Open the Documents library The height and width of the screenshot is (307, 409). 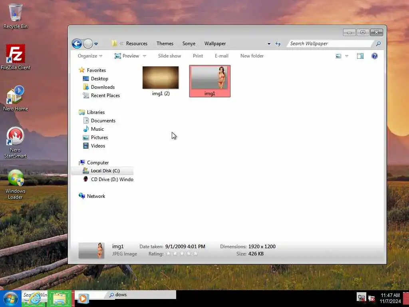(103, 121)
